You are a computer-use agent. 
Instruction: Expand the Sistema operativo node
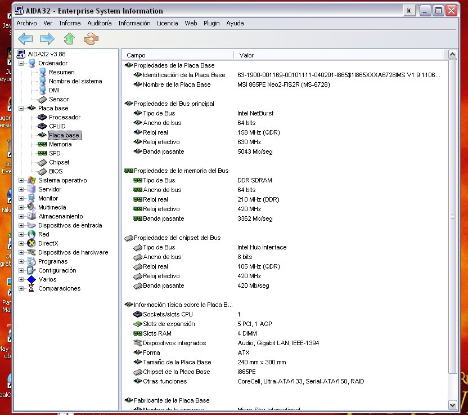(21, 180)
